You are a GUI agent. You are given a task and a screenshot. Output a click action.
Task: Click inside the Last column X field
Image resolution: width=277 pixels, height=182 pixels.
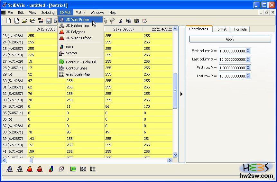pos(232,59)
